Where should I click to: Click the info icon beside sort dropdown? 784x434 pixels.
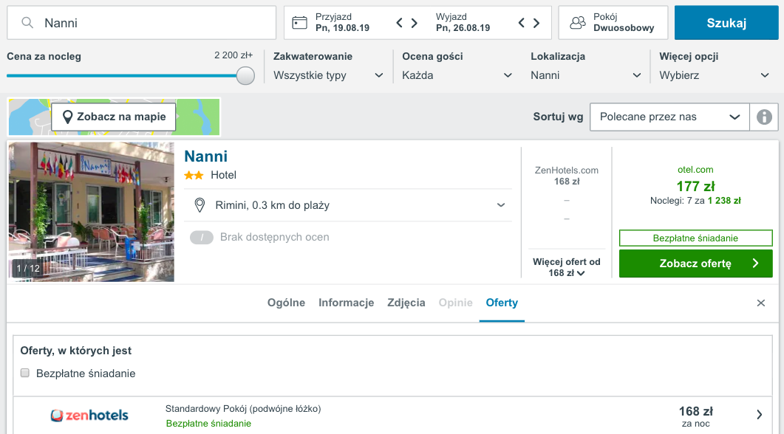coord(764,117)
